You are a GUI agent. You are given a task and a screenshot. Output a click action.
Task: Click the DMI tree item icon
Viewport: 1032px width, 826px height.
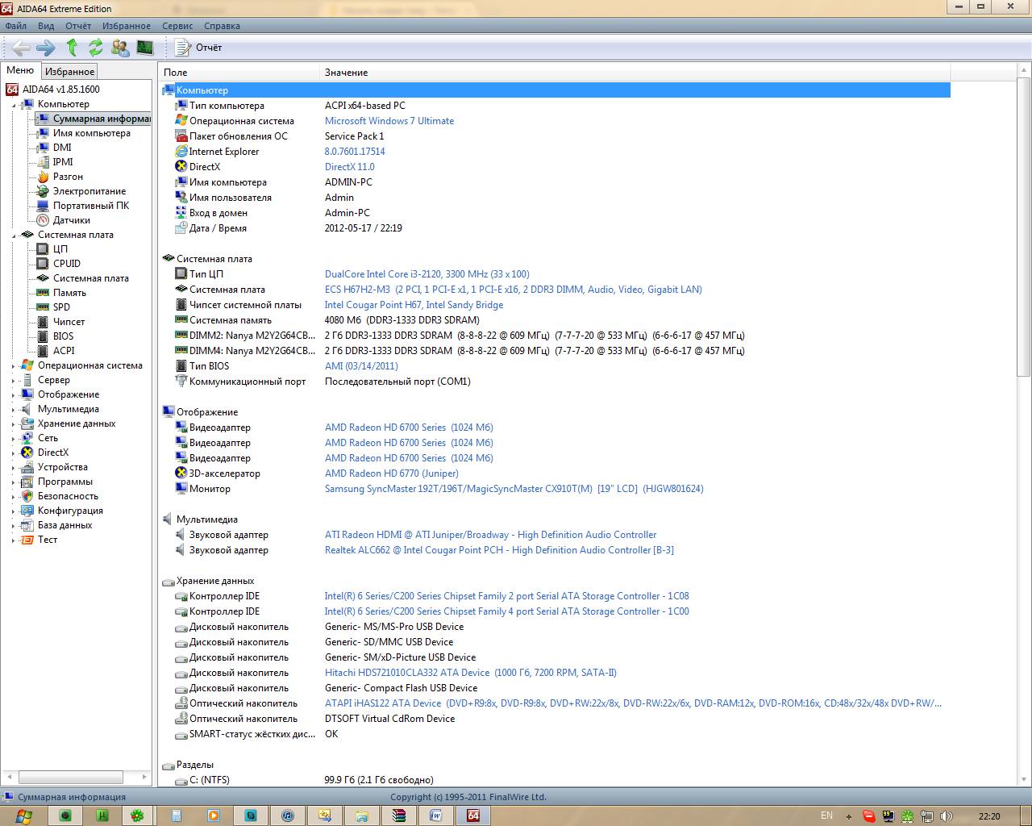tap(44, 148)
